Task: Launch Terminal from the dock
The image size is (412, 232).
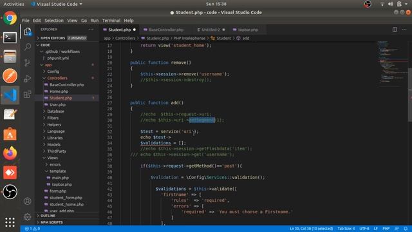Action: (10, 37)
